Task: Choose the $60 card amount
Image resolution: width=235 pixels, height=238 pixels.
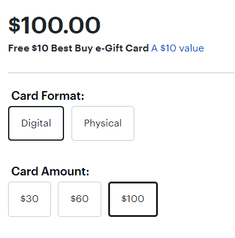Action: pos(80,199)
